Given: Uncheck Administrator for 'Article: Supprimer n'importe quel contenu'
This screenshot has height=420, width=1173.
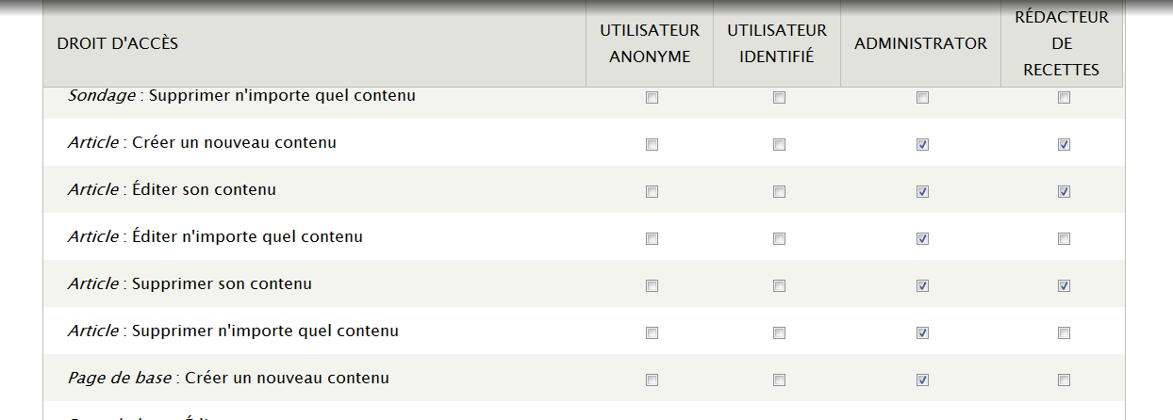Looking at the screenshot, I should pyautogui.click(x=922, y=333).
